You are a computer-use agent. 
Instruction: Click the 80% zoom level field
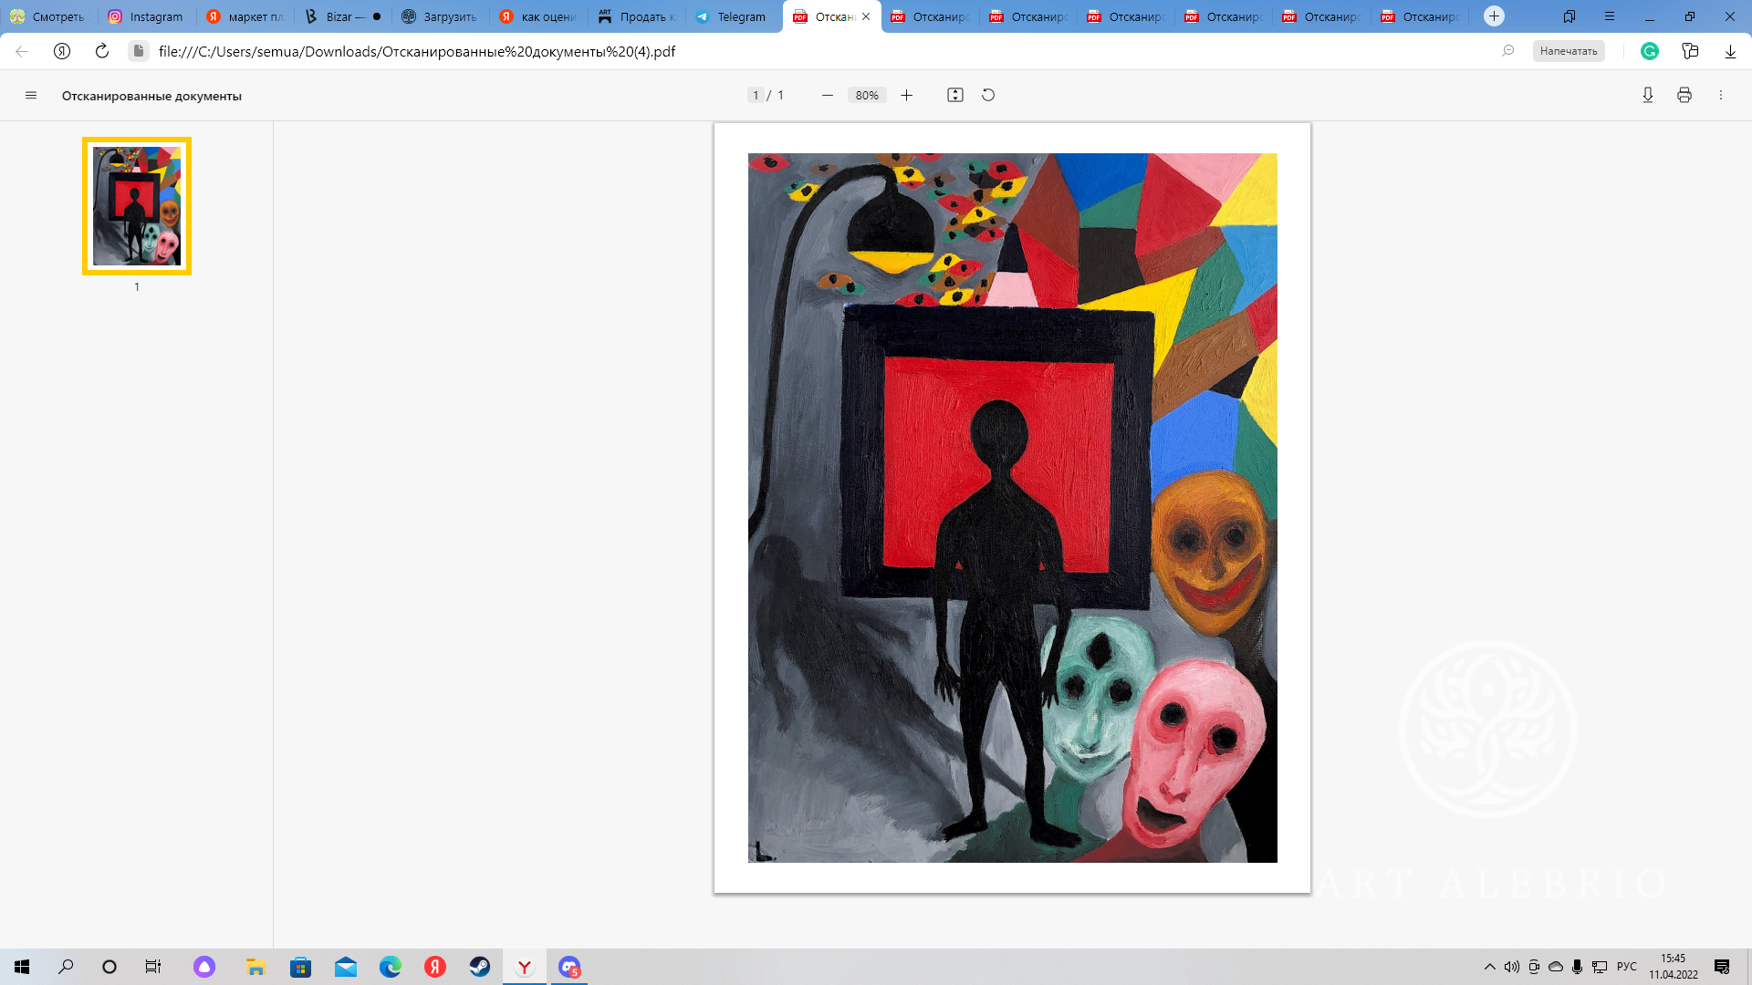[x=867, y=96]
